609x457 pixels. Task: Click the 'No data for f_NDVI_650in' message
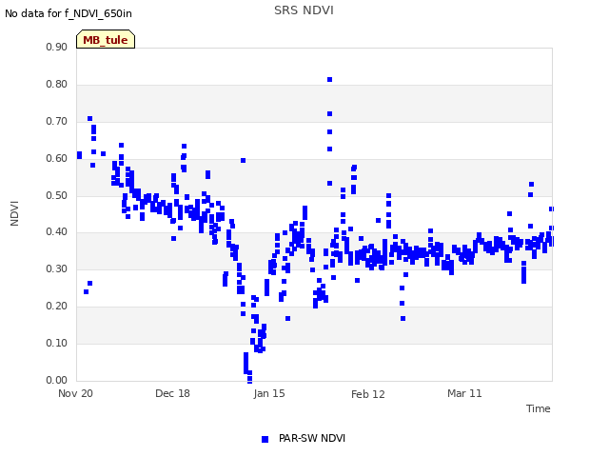tap(69, 13)
